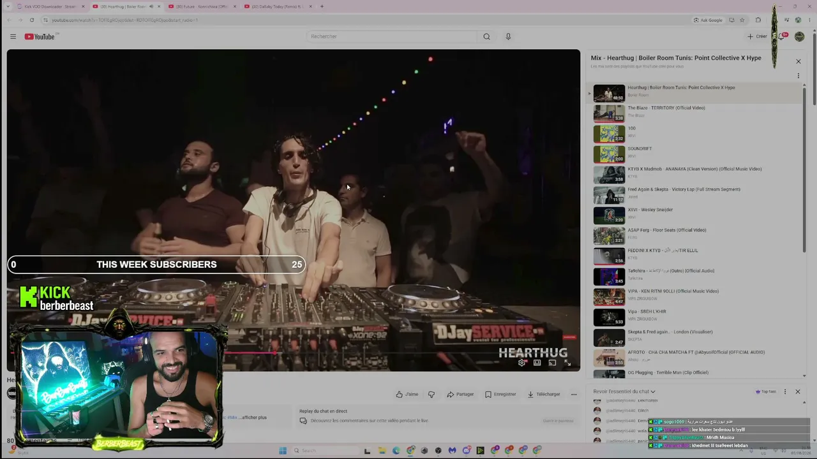Select XIIVI - Wesley Sneijder playlist item
This screenshot has width=817, height=459.
pyautogui.click(x=694, y=215)
